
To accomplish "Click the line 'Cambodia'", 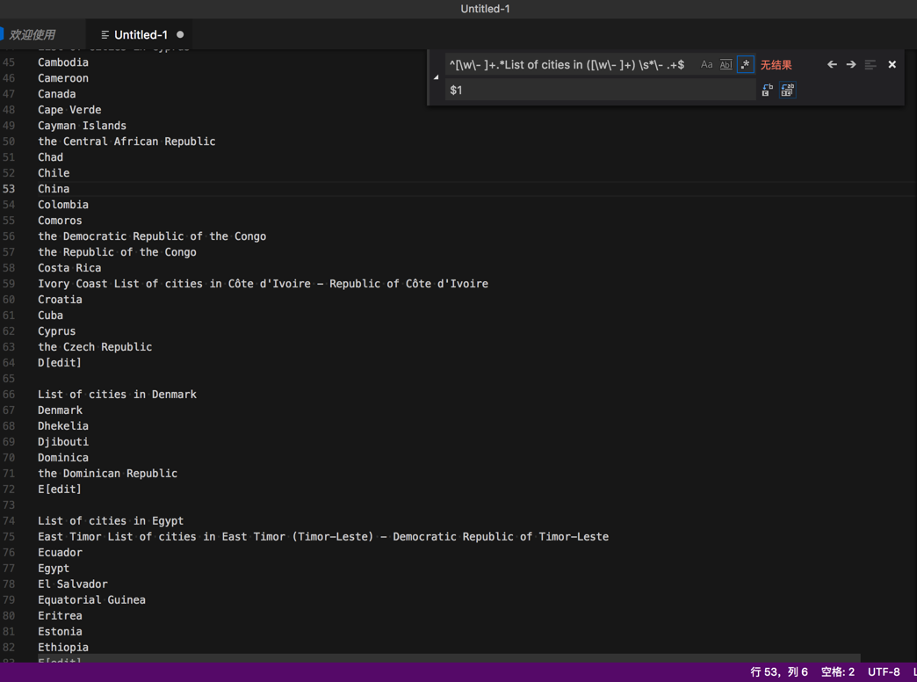I will pos(63,62).
